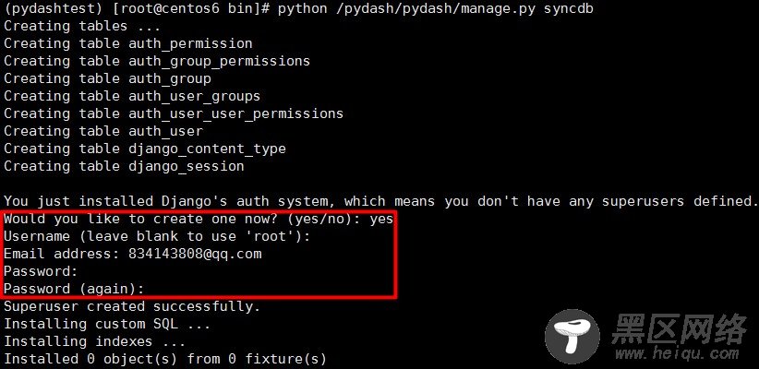Click the 'Installed 0 object(s)' output line
The height and width of the screenshot is (369, 759).
(165, 359)
